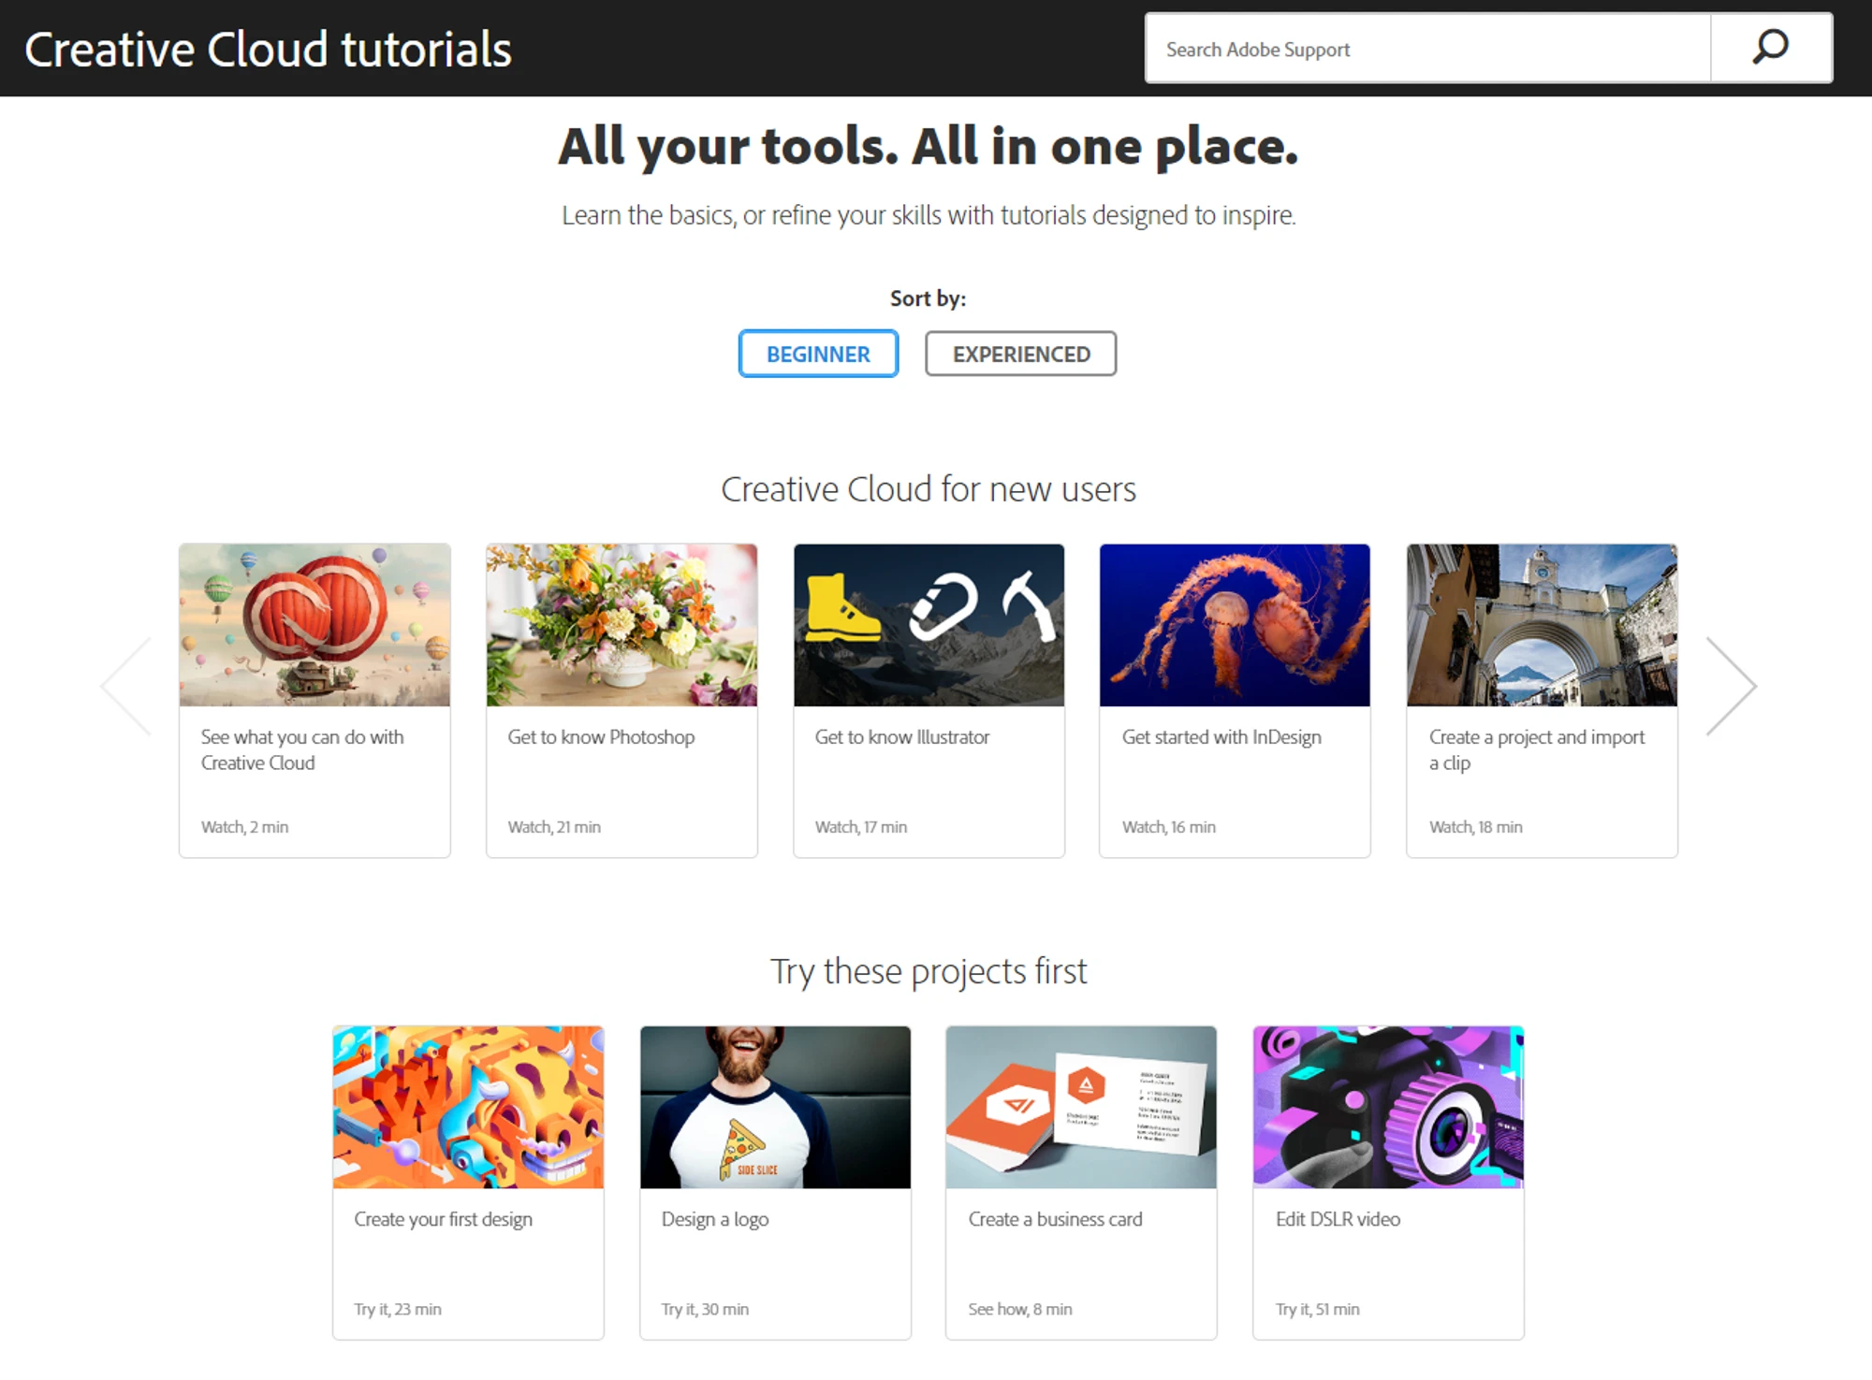Click the Creative Cloud tutorials header

[x=269, y=49]
